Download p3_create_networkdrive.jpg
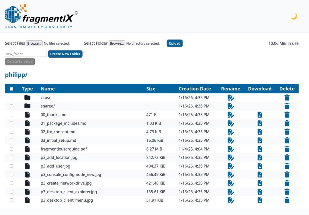 click(260, 183)
